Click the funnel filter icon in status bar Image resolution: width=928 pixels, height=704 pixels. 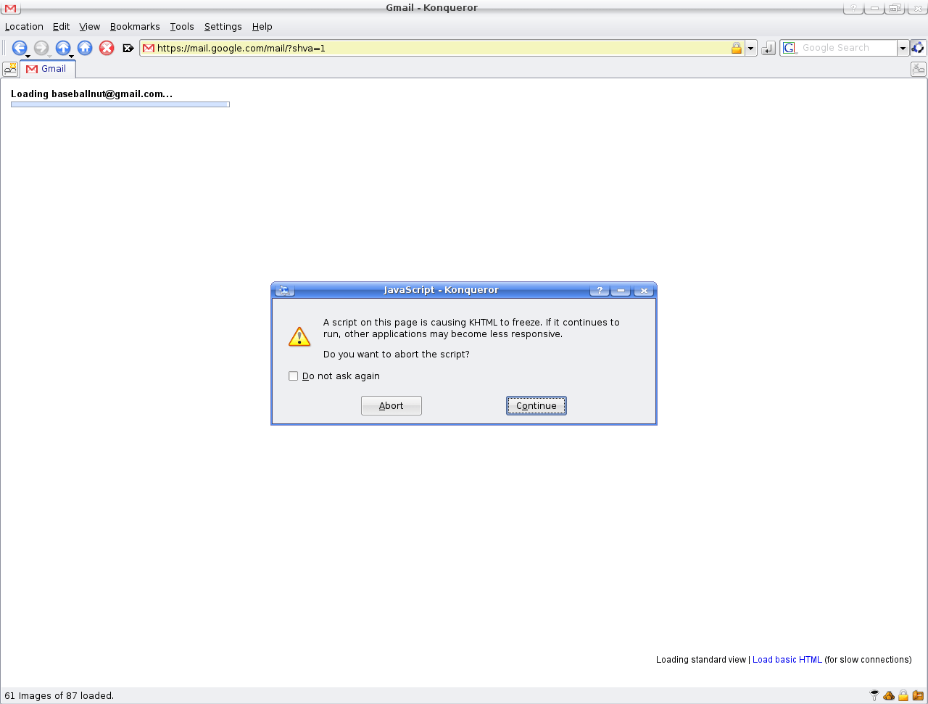coord(875,695)
